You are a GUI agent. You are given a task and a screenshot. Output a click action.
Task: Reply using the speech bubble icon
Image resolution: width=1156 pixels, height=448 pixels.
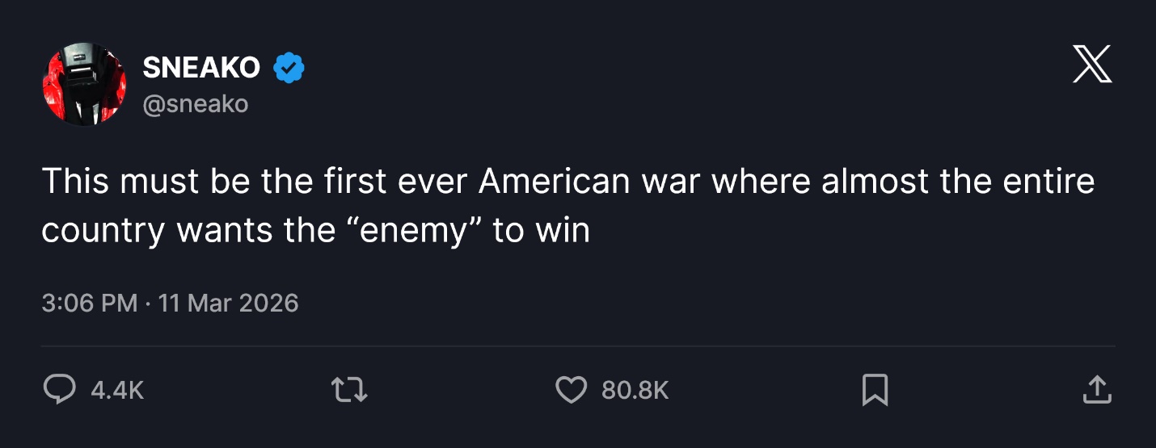(x=58, y=391)
